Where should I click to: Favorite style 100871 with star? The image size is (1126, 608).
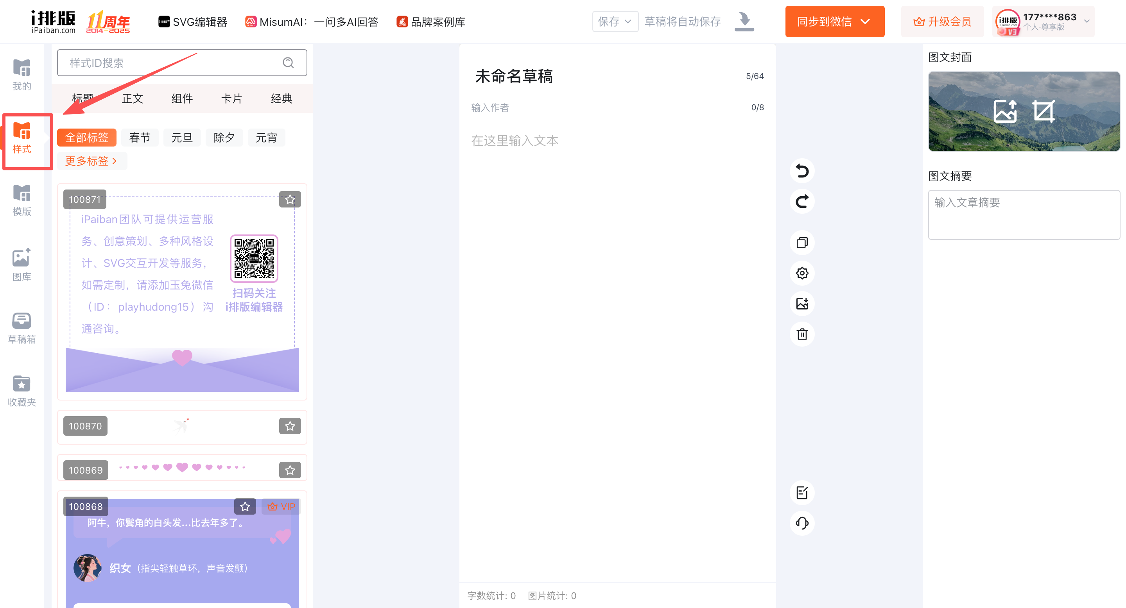pos(290,200)
